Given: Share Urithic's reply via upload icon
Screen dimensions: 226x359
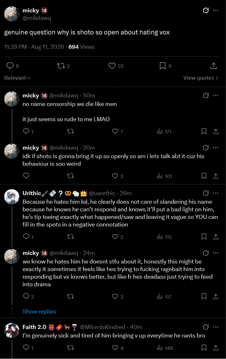Looking at the screenshot, I should pos(216,237).
